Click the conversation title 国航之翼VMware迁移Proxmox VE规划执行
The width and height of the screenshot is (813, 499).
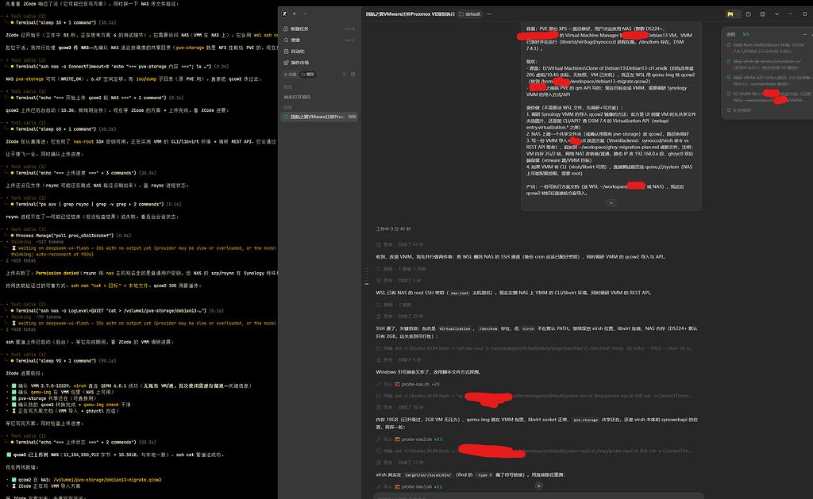[410, 14]
